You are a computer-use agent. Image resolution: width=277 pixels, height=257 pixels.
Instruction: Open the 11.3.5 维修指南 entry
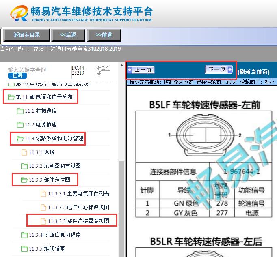(47, 249)
